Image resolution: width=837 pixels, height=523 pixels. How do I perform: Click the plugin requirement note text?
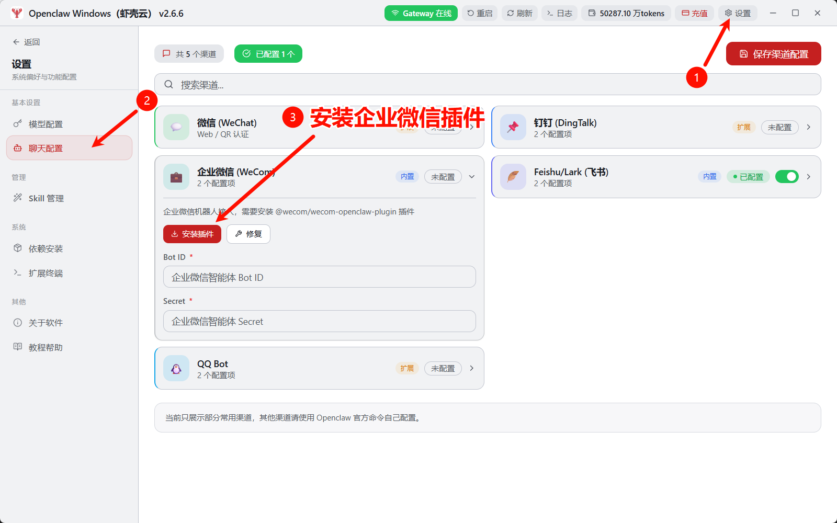click(x=289, y=212)
